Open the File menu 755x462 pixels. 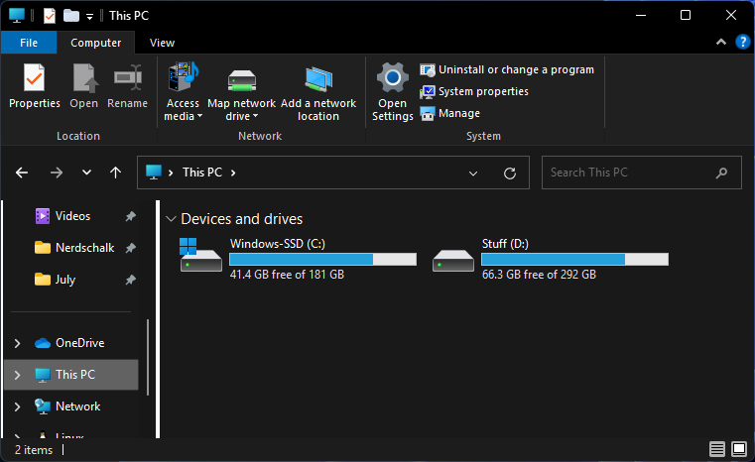click(x=29, y=43)
